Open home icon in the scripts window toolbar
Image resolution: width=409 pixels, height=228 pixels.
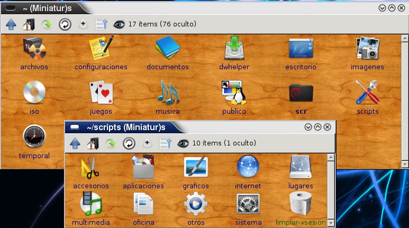click(x=93, y=143)
